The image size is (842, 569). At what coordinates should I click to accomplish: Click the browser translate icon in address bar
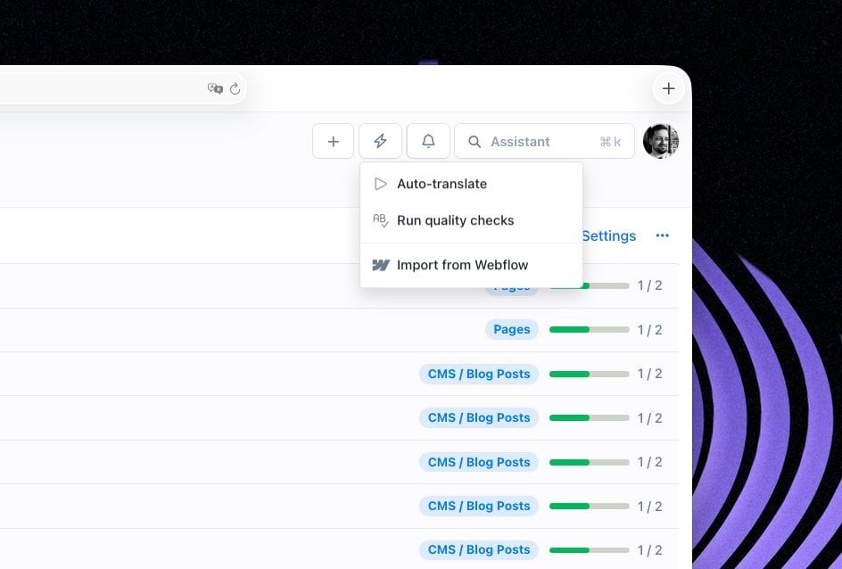[214, 88]
